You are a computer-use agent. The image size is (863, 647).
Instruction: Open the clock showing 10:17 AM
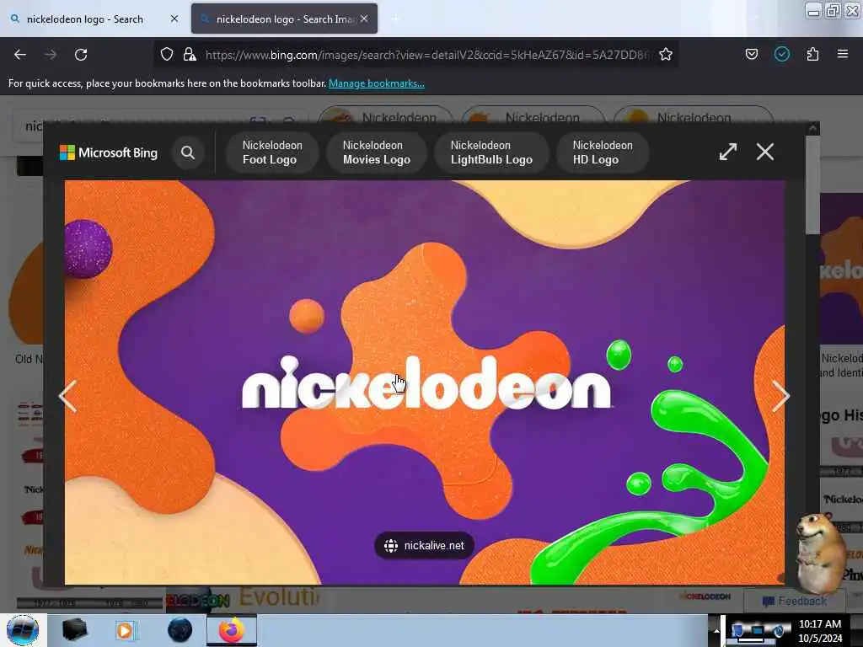click(819, 630)
